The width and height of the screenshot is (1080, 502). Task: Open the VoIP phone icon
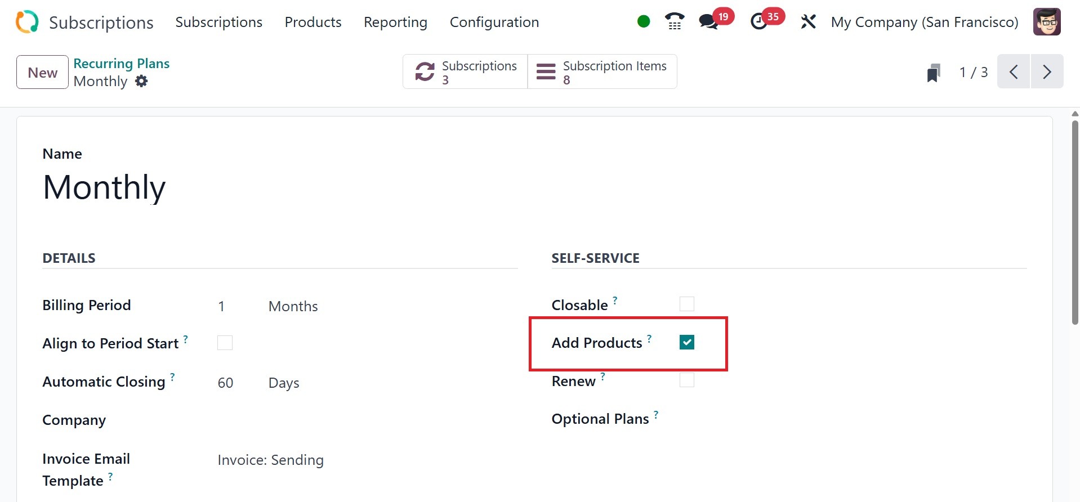click(674, 21)
